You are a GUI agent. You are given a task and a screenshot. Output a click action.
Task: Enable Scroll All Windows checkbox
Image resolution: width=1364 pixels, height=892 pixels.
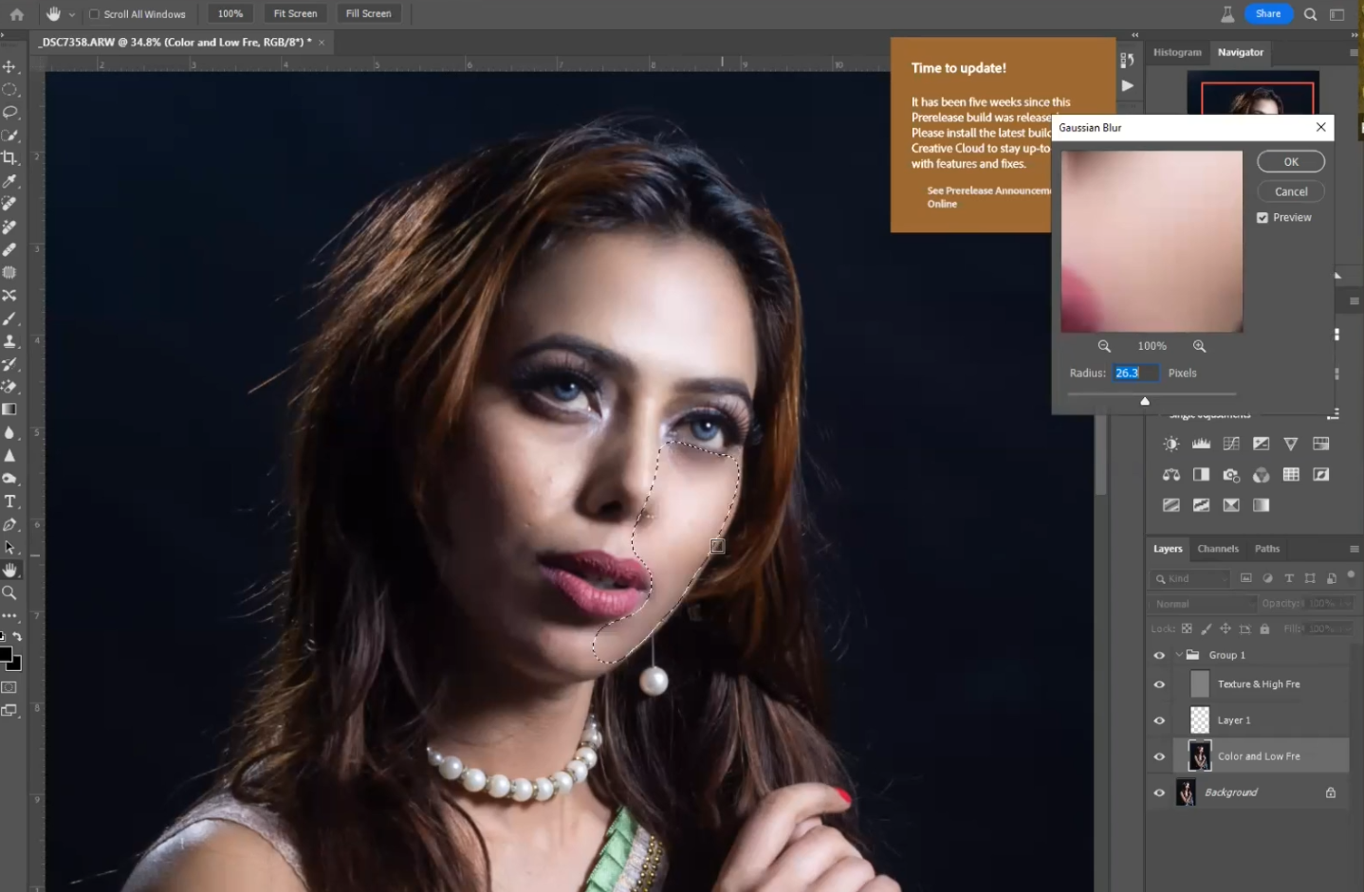pos(95,14)
